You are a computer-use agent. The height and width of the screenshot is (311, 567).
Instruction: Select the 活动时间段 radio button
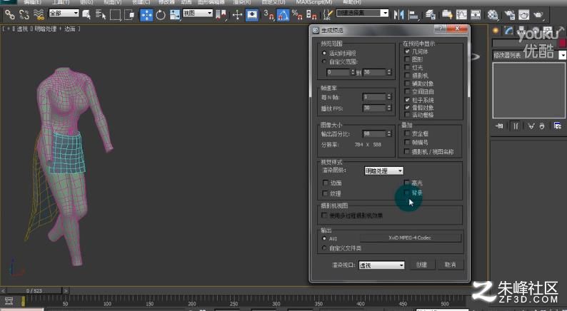324,53
